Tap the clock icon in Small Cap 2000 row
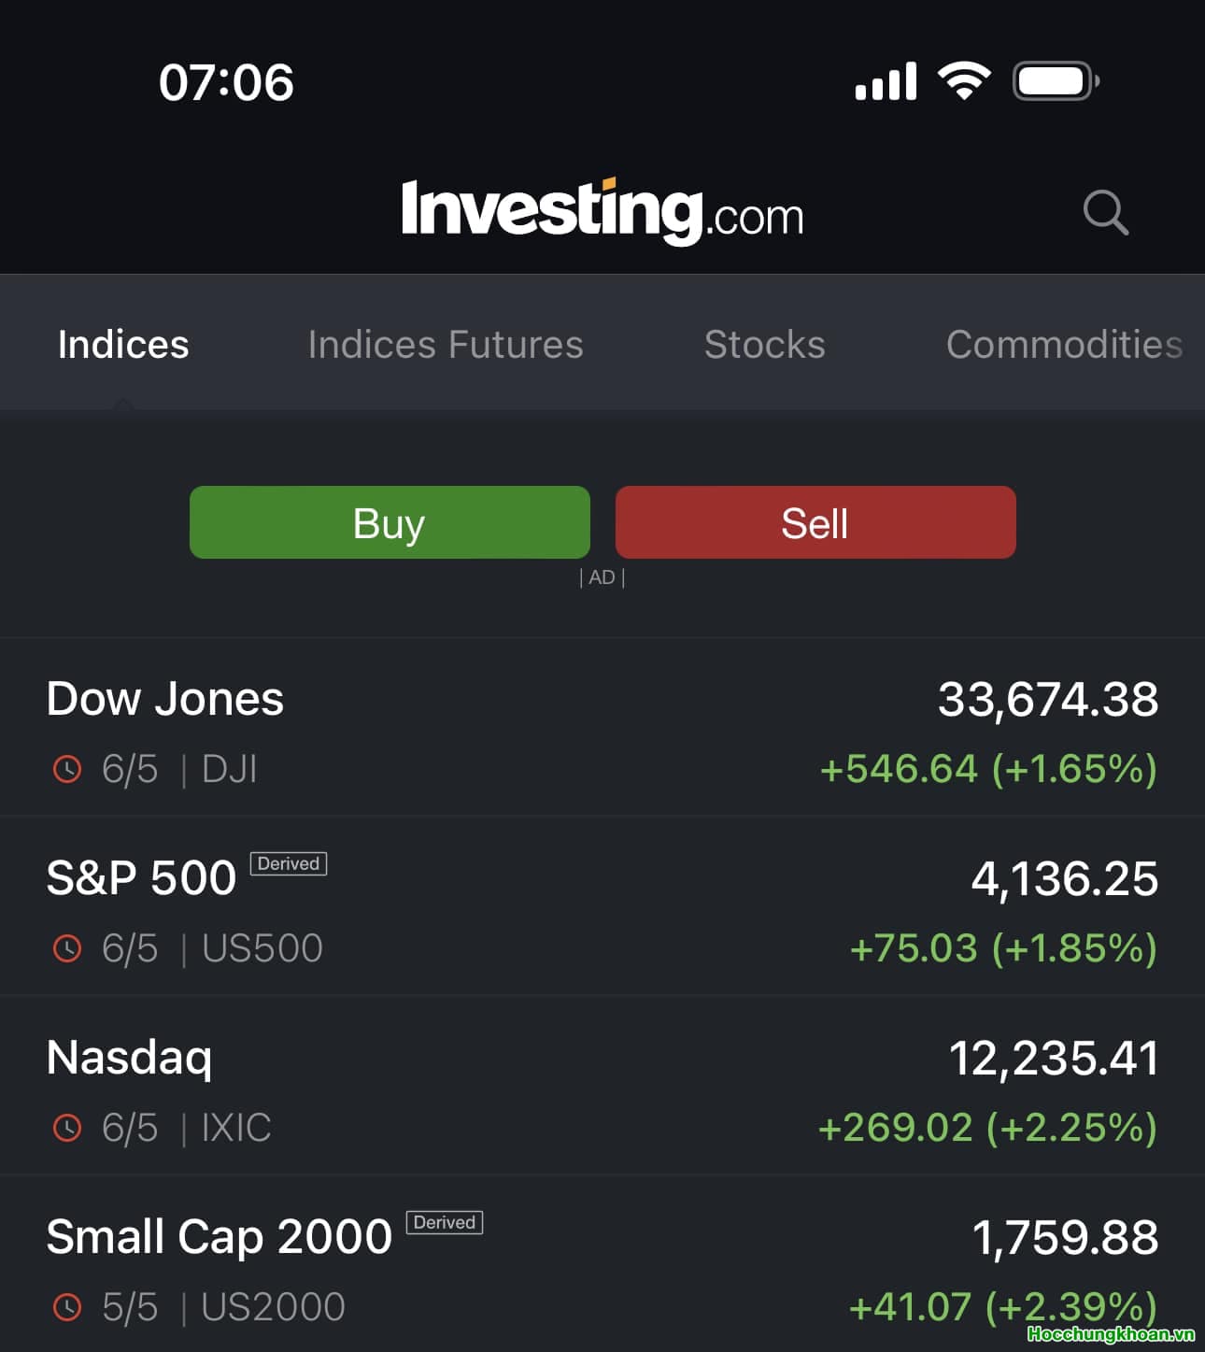This screenshot has height=1352, width=1205. point(67,1307)
